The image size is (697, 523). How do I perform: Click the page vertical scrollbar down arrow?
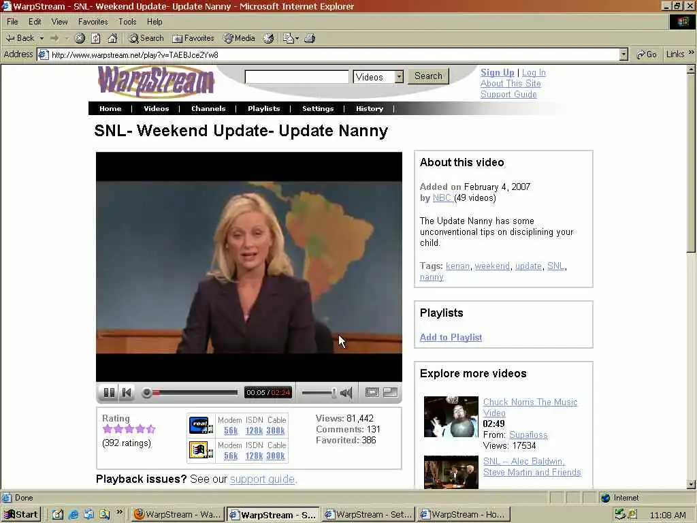[x=691, y=484]
